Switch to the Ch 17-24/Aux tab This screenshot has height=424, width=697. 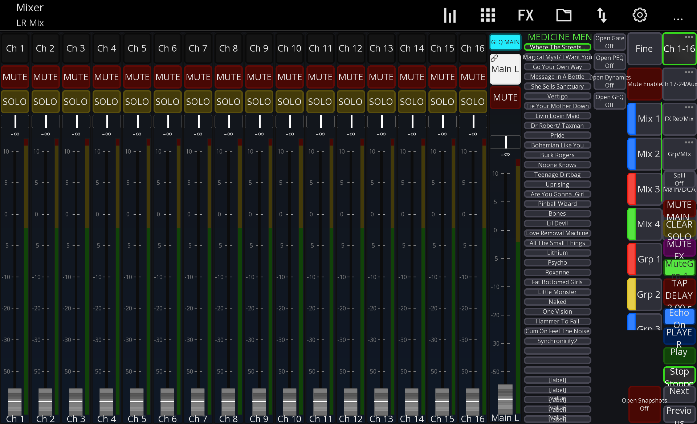[679, 84]
